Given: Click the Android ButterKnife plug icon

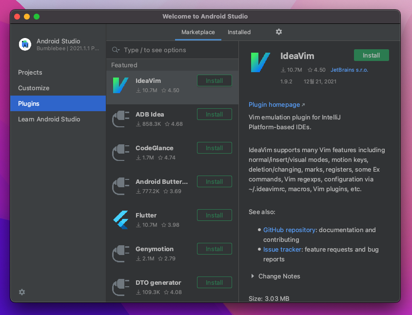Looking at the screenshot, I should (x=120, y=186).
